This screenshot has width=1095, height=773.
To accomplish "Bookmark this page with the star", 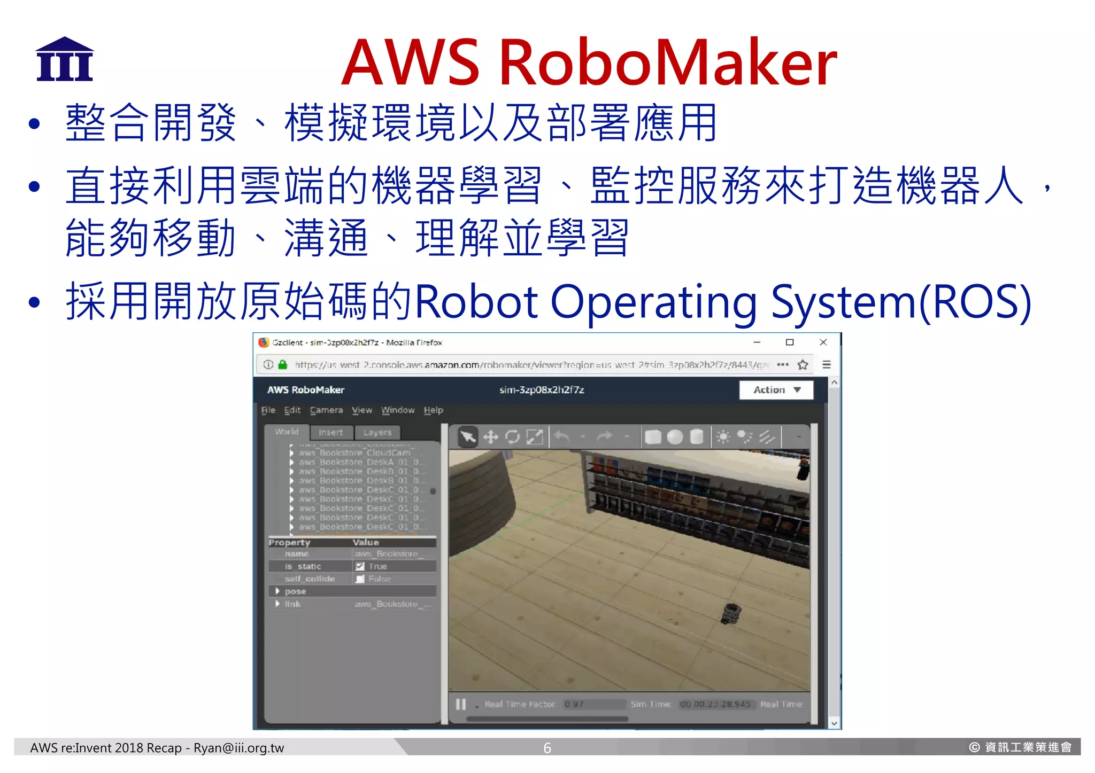I will tap(803, 364).
